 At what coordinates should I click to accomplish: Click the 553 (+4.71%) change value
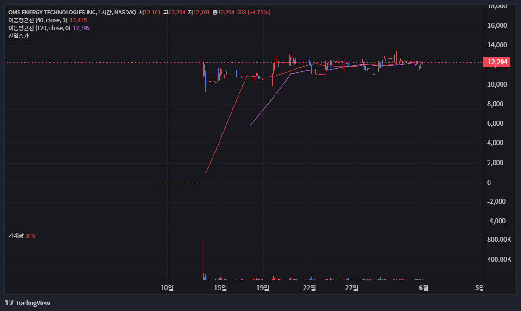point(253,13)
